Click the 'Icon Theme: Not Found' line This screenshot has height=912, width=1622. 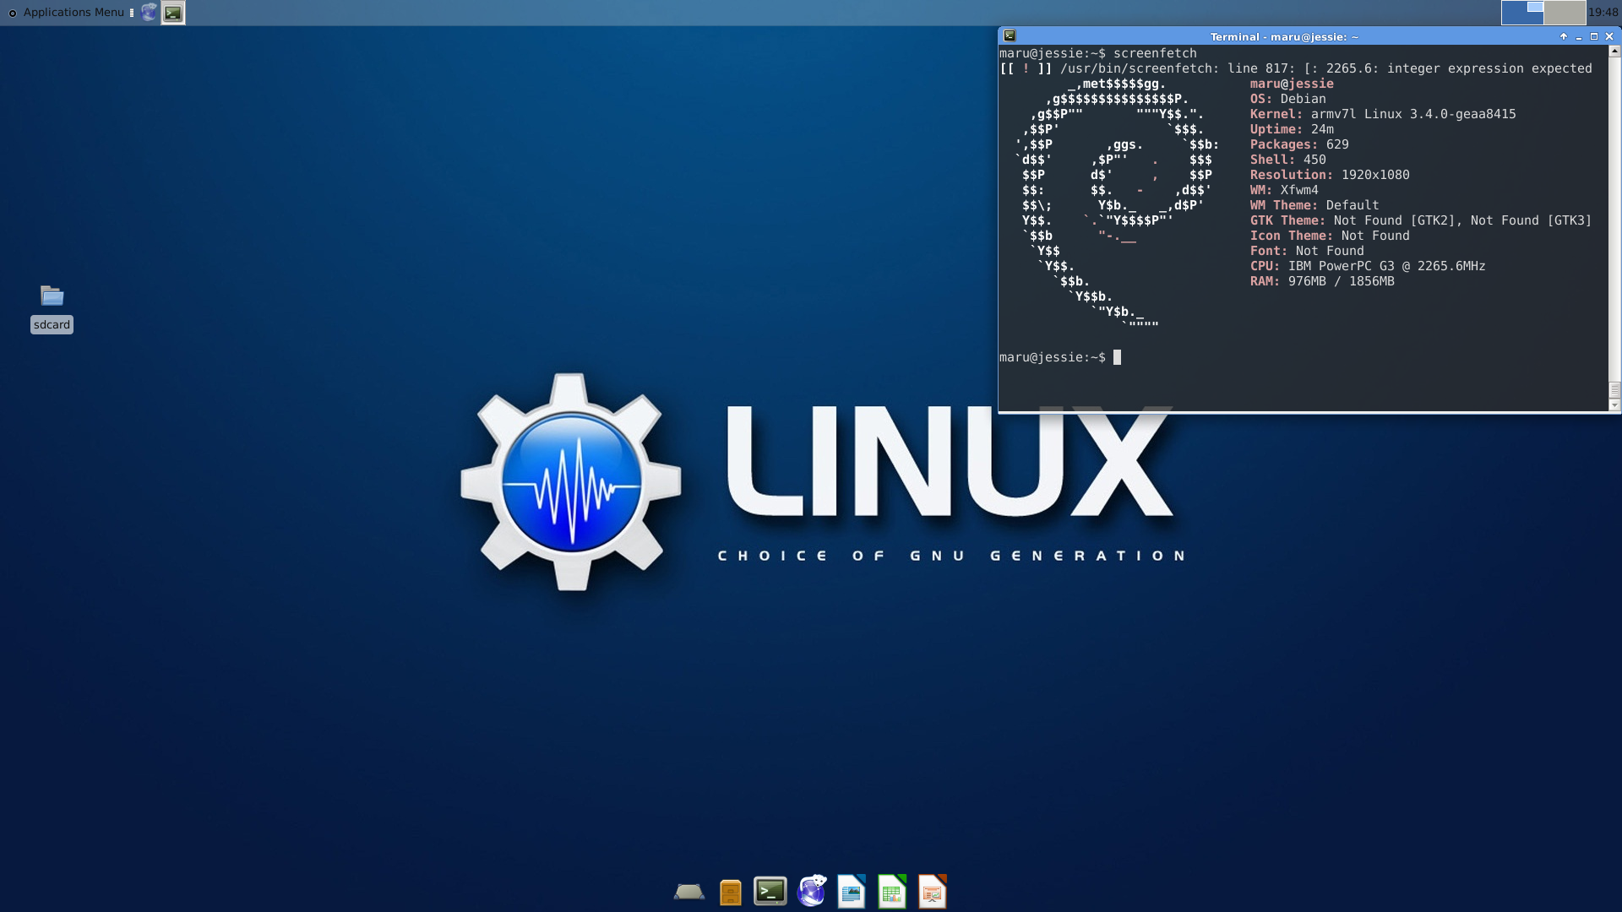point(1330,236)
